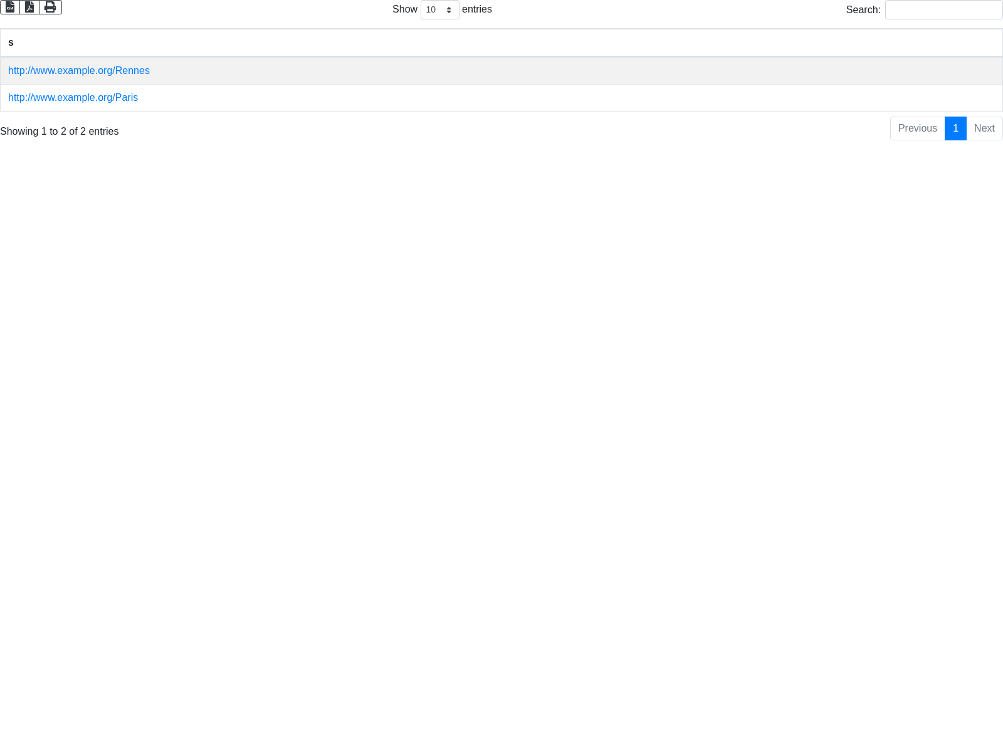Click the printer icon to print table
The width and height of the screenshot is (1003, 752).
(50, 7)
